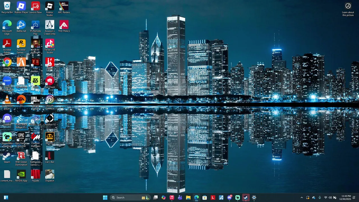Select the RISK Global Domination icon
This screenshot has height=202, width=359.
tap(21, 159)
